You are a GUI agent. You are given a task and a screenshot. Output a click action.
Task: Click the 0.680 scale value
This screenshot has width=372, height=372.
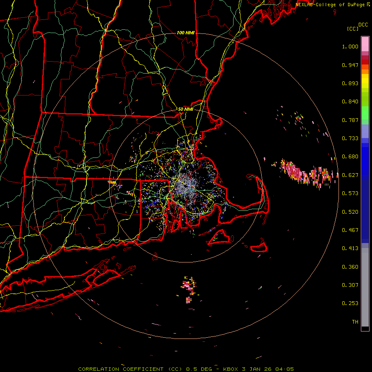[350, 157]
